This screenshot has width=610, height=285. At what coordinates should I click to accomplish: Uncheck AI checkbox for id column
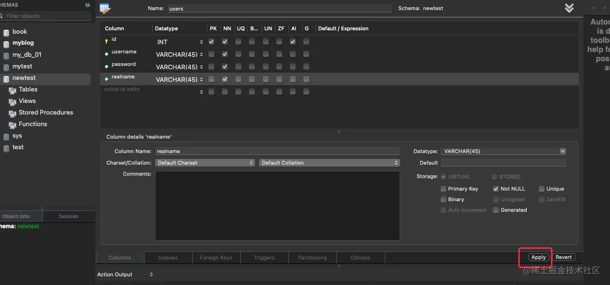(x=293, y=41)
